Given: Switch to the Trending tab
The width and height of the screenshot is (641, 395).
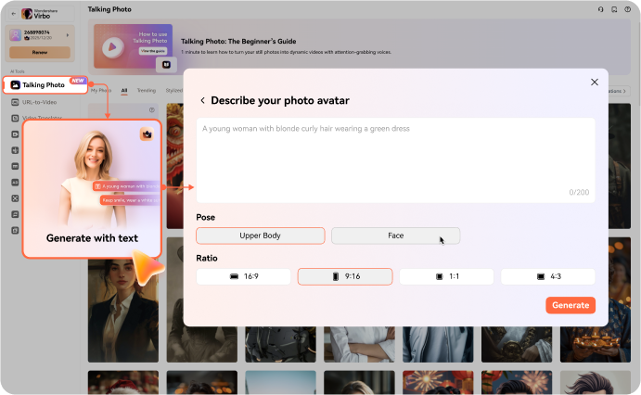Looking at the screenshot, I should (x=147, y=91).
